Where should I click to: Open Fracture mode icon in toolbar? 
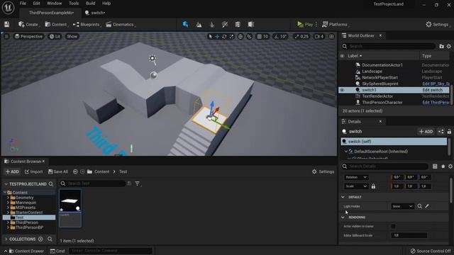click(x=238, y=25)
